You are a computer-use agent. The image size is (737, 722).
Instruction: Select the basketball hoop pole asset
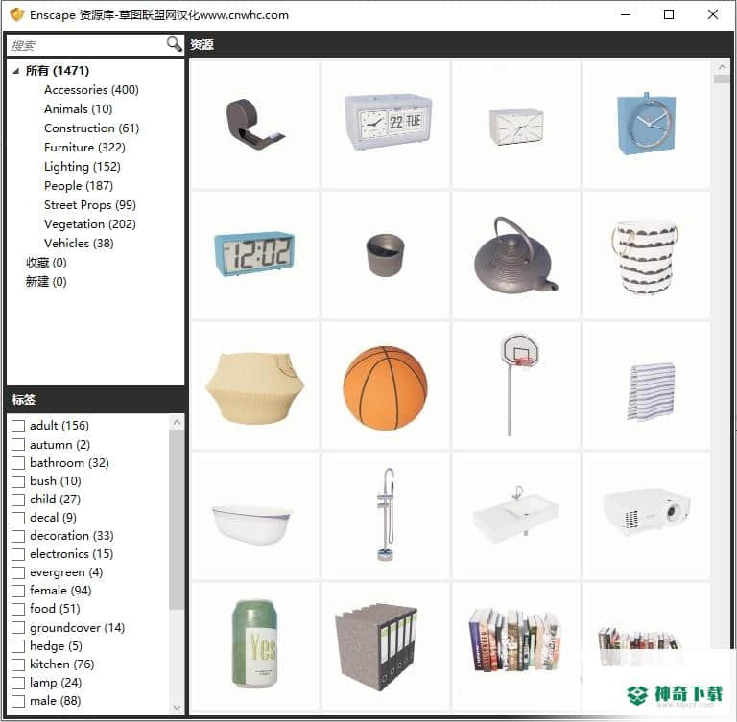click(x=516, y=385)
